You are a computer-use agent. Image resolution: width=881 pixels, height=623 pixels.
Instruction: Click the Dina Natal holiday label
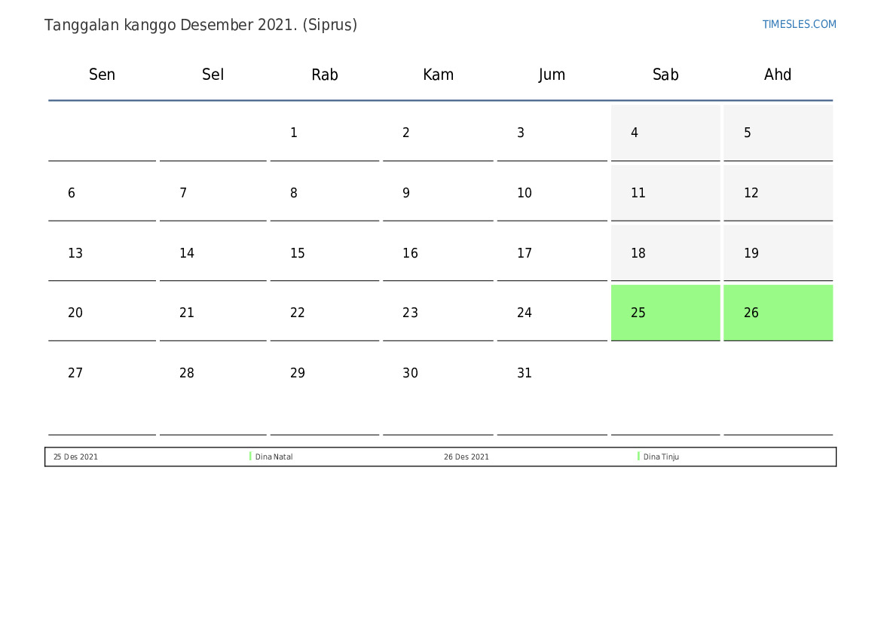[x=274, y=457]
